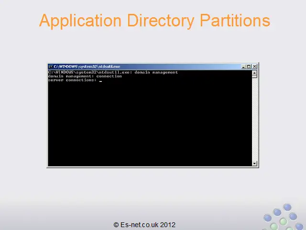Click the C:\WINDOWS\system32\ntdsutil.exe title bar text
Image resolution: width=306 pixels, height=230 pixels.
pyautogui.click(x=87, y=67)
